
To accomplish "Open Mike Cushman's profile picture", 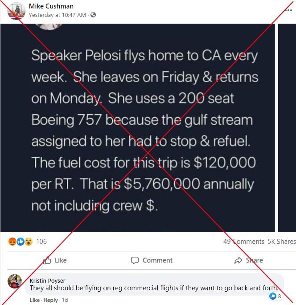I will coord(16,11).
